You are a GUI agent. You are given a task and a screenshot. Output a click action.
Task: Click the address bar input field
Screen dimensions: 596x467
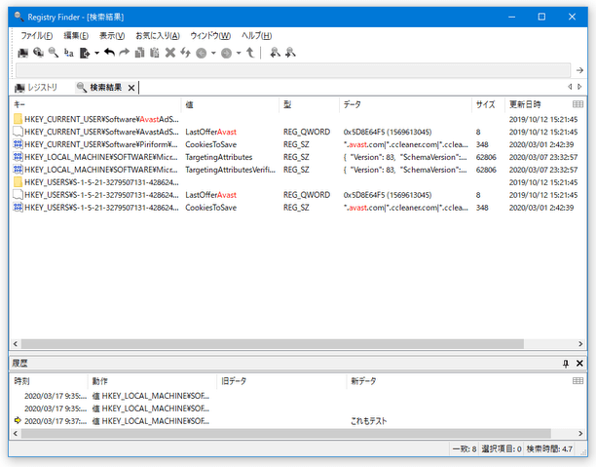[293, 70]
